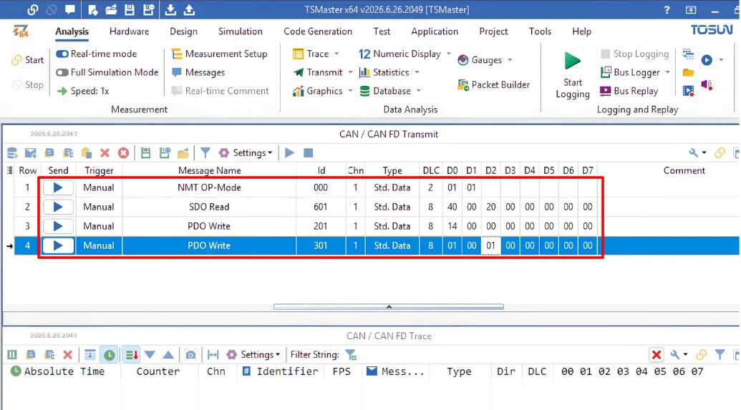This screenshot has width=741, height=410.
Task: Pause the Trace window with the pause icon
Action: tap(12, 355)
